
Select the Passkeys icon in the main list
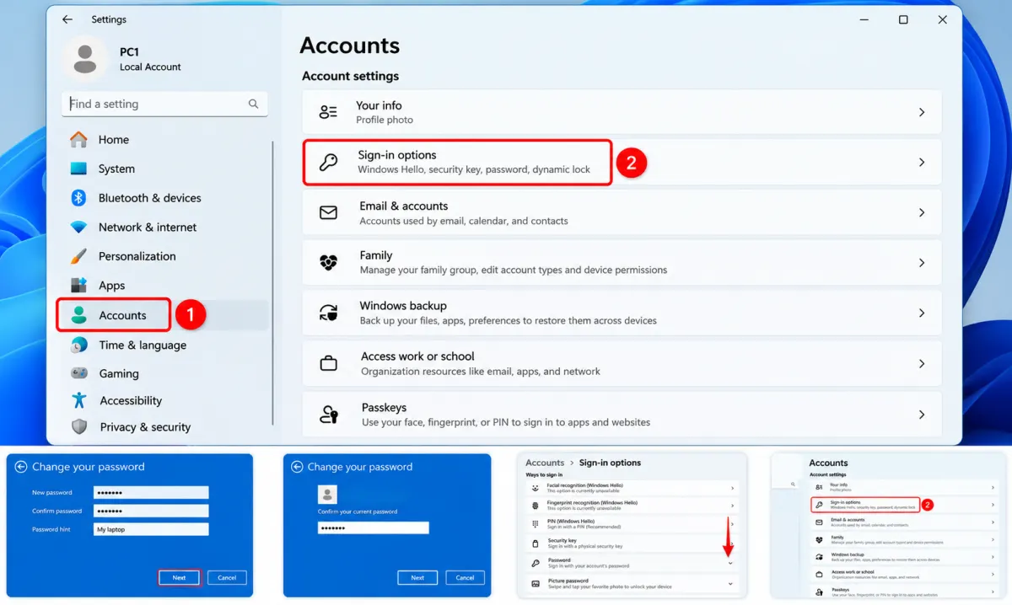[328, 415]
